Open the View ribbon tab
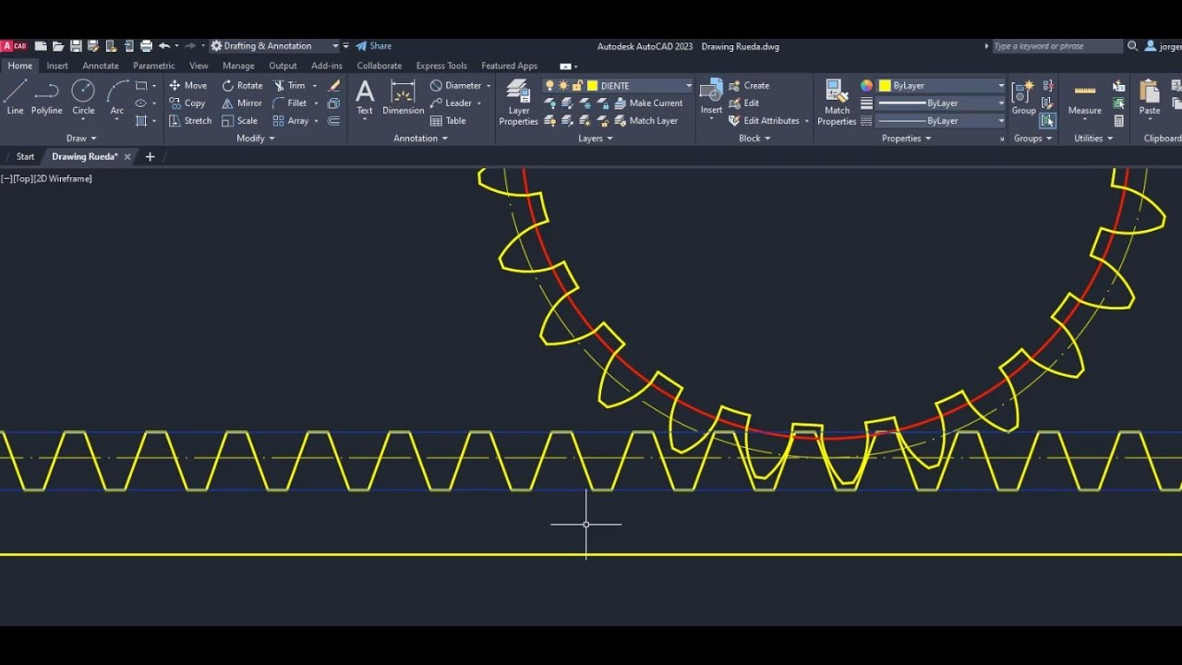This screenshot has width=1182, height=665. point(199,66)
